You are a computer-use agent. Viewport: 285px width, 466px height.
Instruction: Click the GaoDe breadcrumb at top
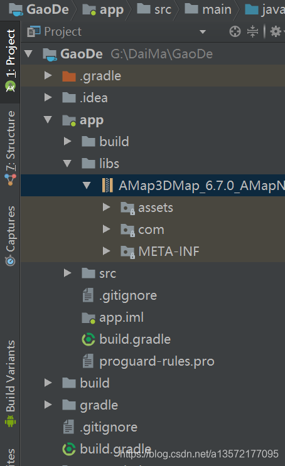pos(39,9)
